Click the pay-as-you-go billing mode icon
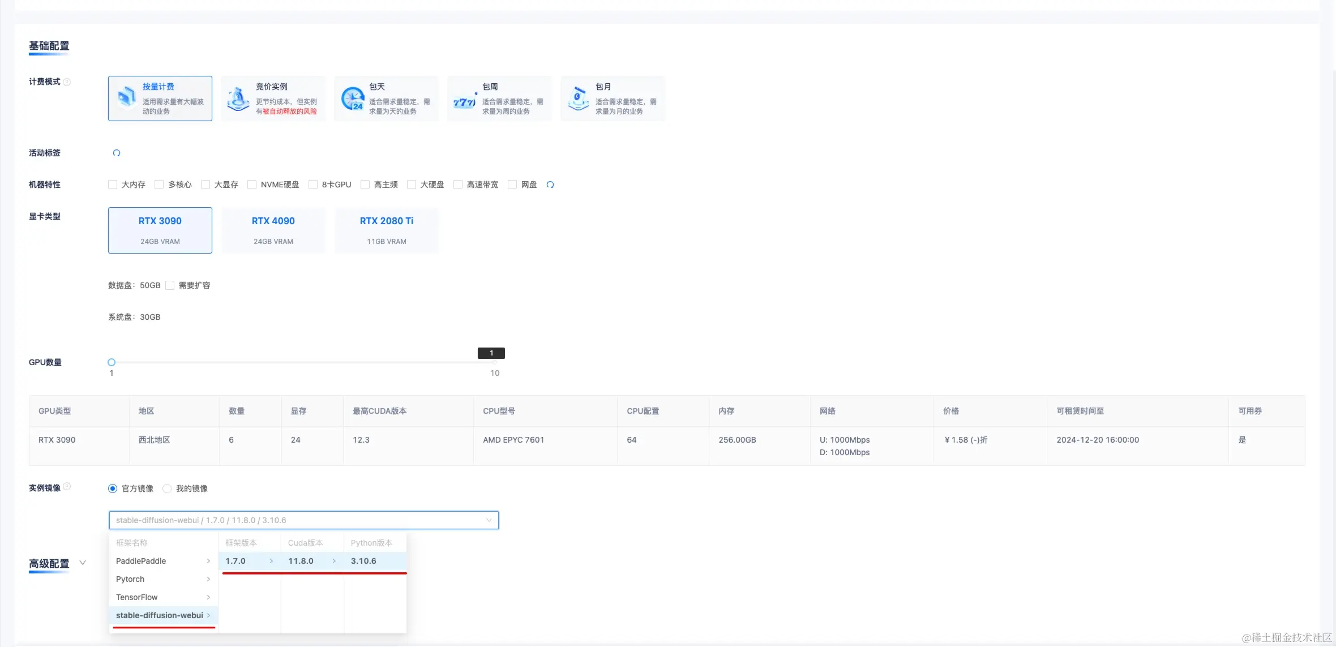The width and height of the screenshot is (1336, 647). click(x=127, y=97)
